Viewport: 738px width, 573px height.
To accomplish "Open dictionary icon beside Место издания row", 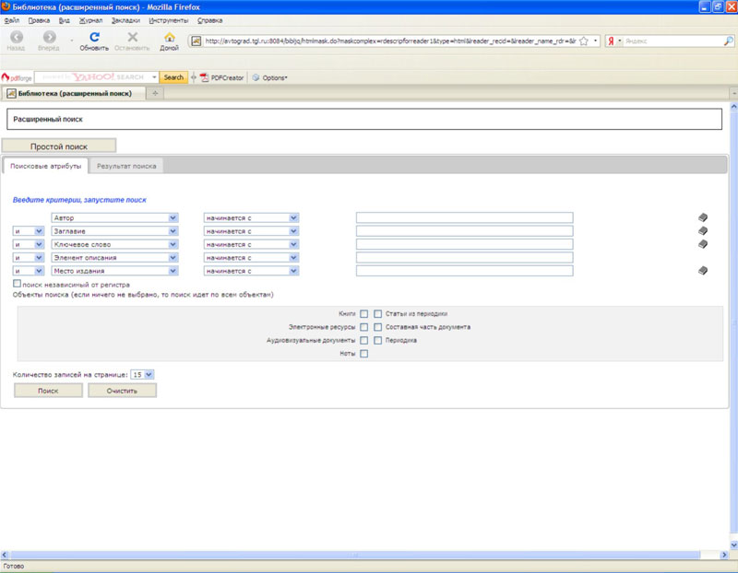I will tap(703, 270).
